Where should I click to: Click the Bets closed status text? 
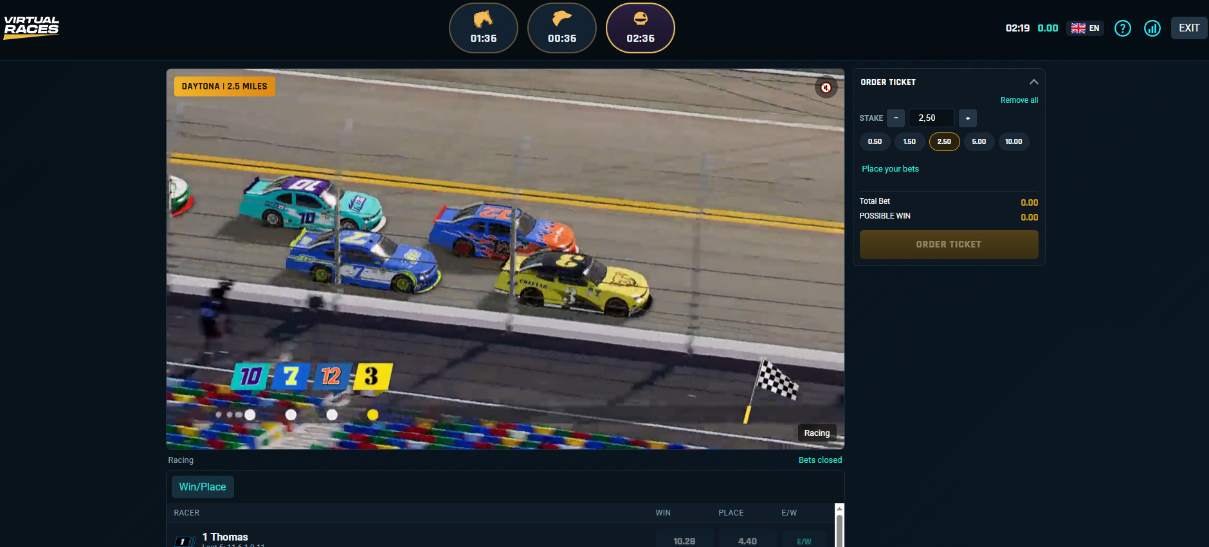pos(821,460)
